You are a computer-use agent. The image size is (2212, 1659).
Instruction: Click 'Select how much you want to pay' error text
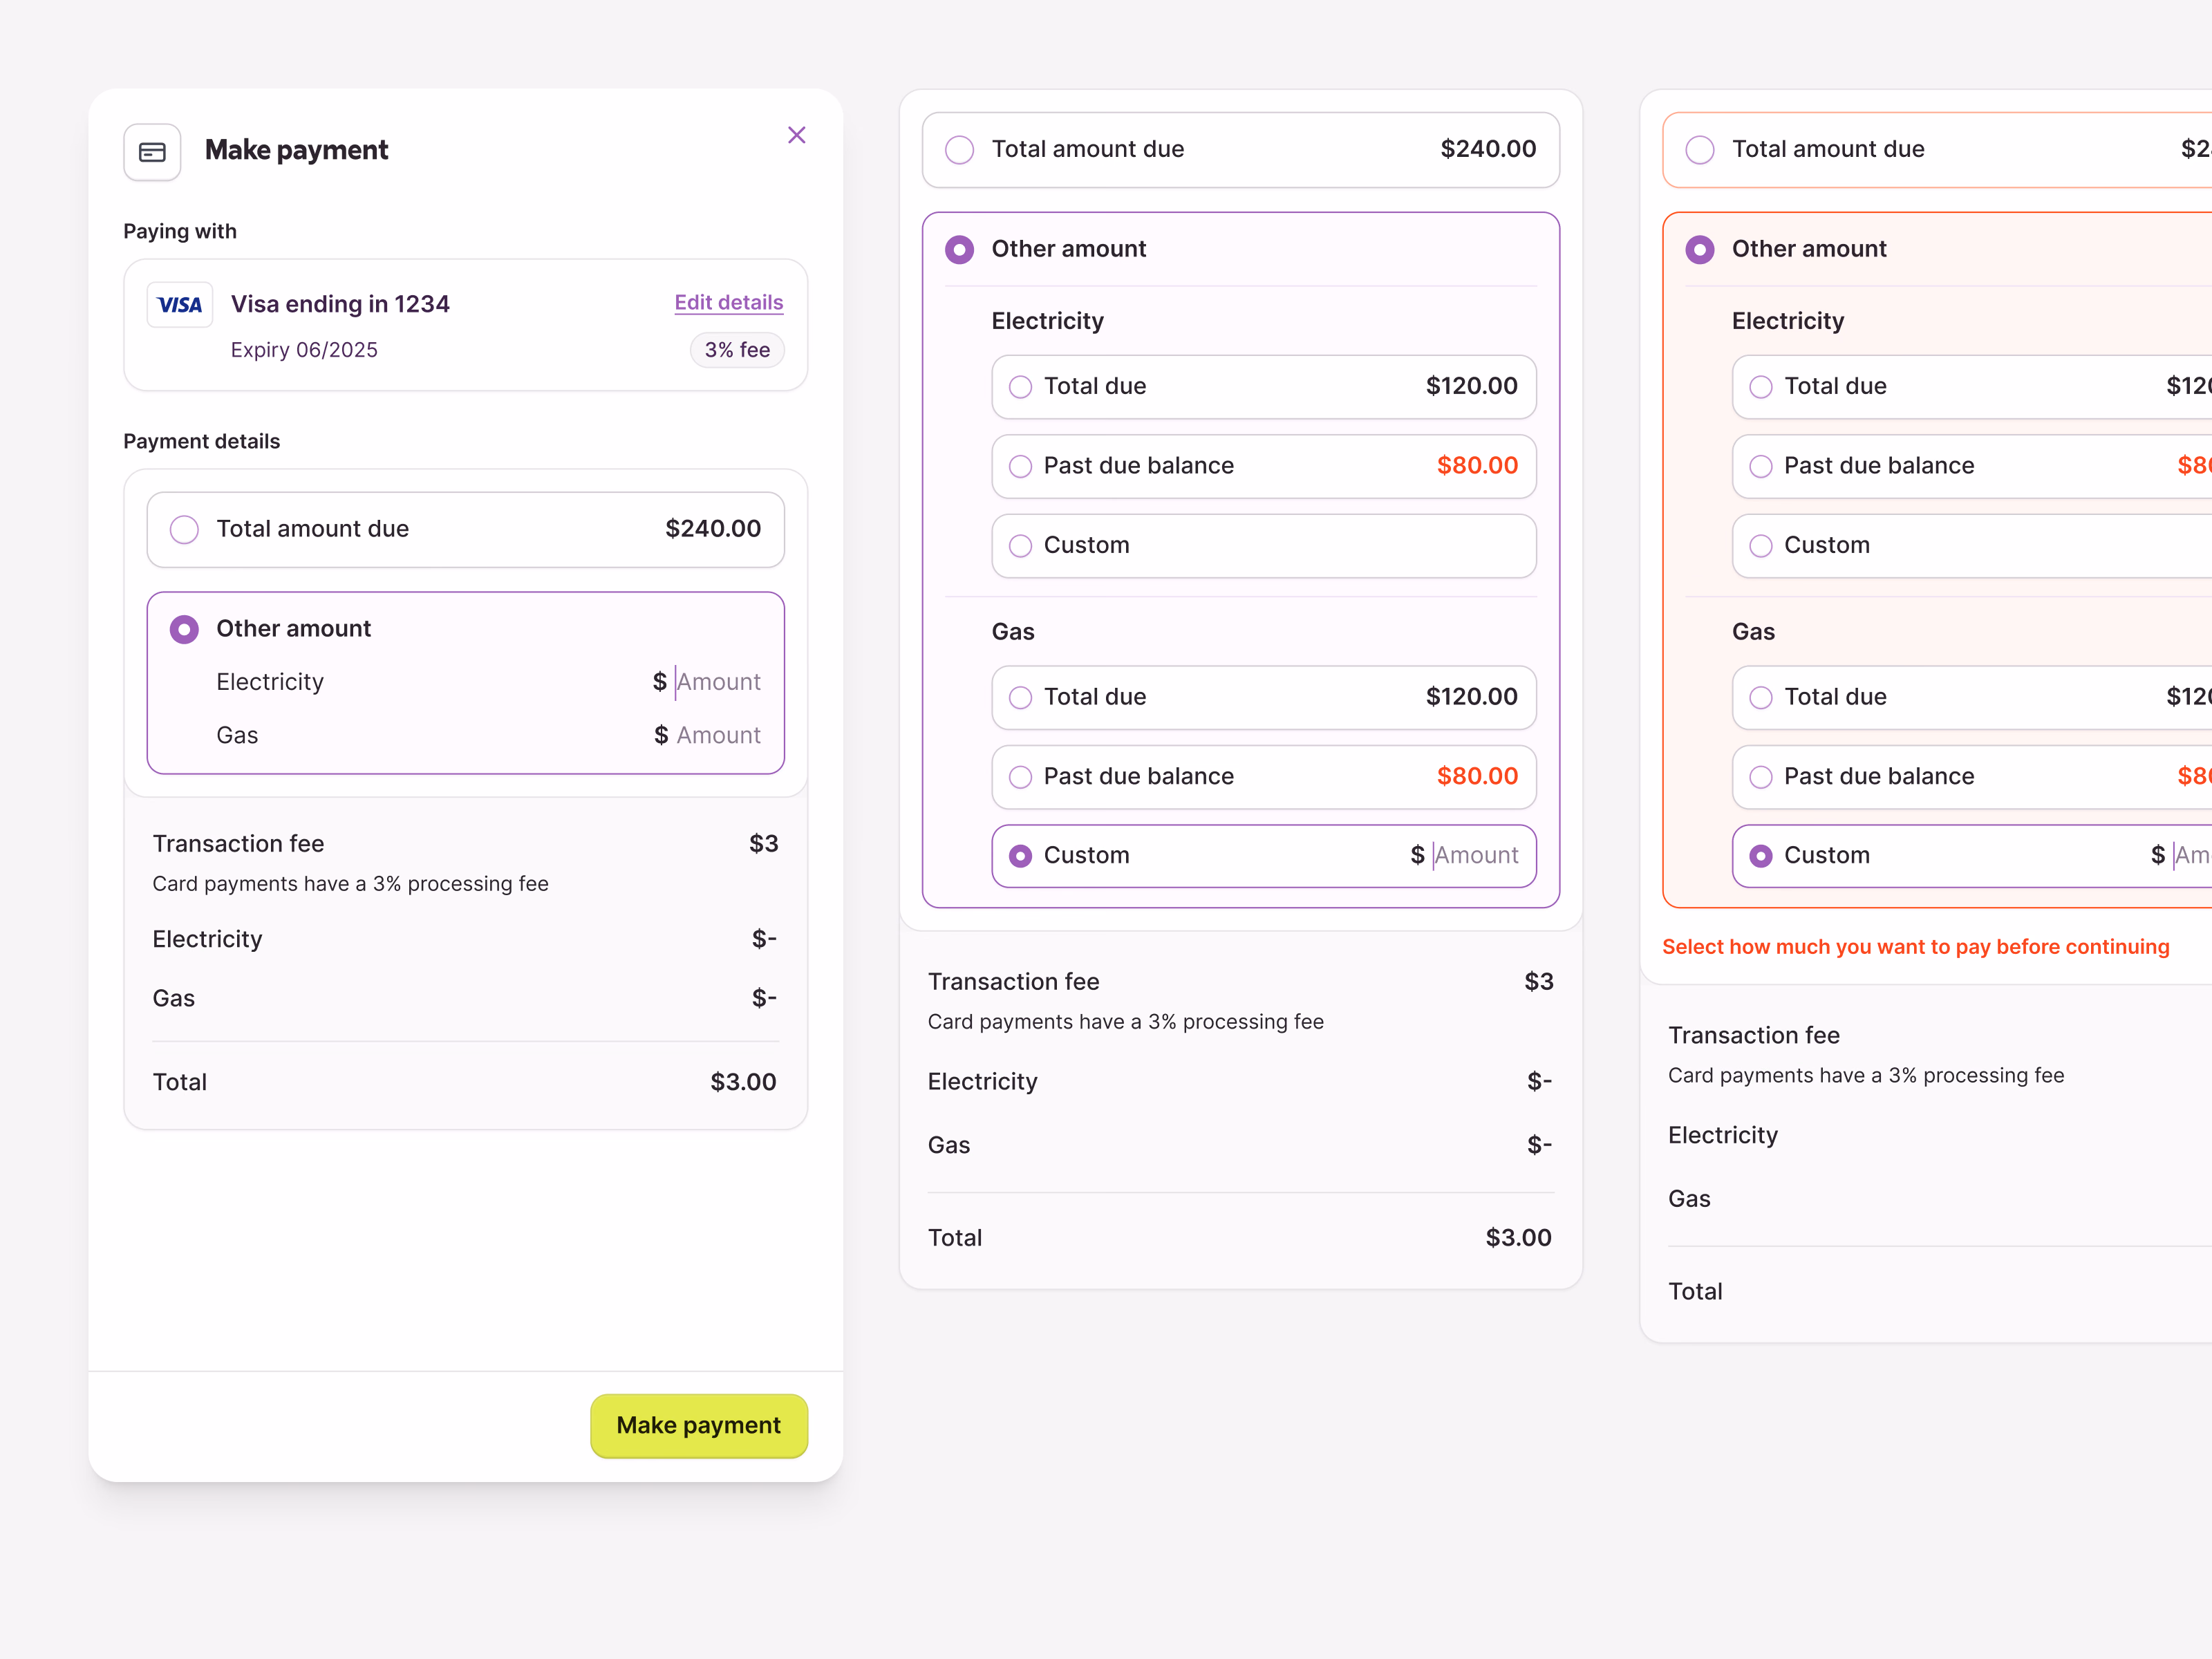coord(1915,947)
